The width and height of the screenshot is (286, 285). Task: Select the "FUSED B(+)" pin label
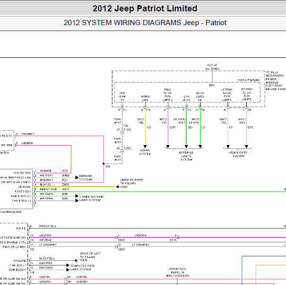[x=23, y=192]
